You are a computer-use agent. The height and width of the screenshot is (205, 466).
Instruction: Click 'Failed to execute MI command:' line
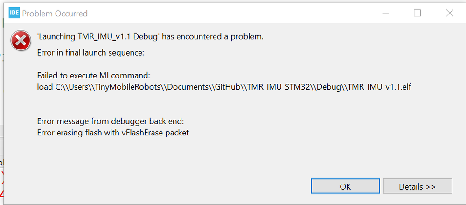(x=94, y=76)
